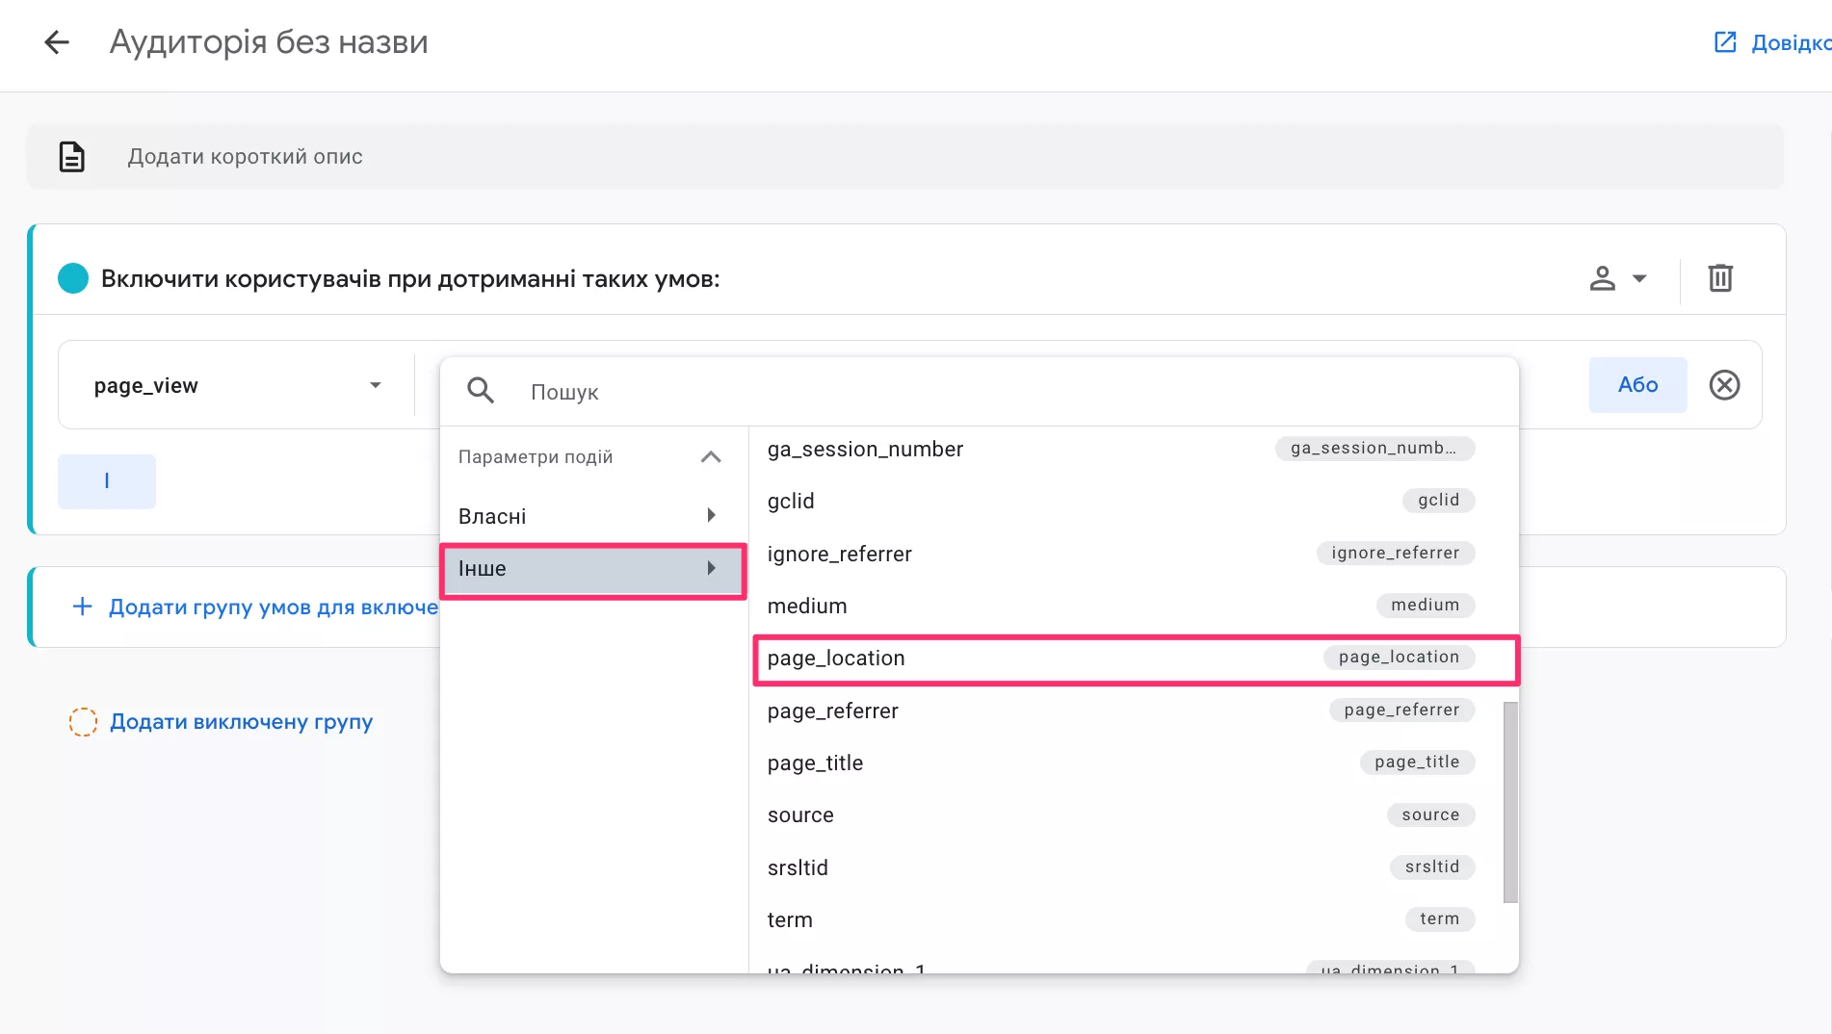Click the search magnifier icon
This screenshot has height=1034, width=1832.
(481, 391)
